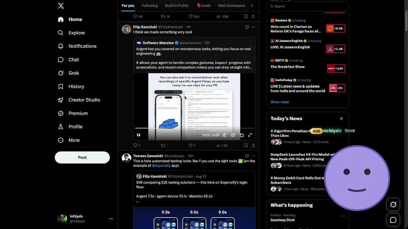Bookmark the post with 824 likes
Screen dimensions: 408x229
[246, 16]
